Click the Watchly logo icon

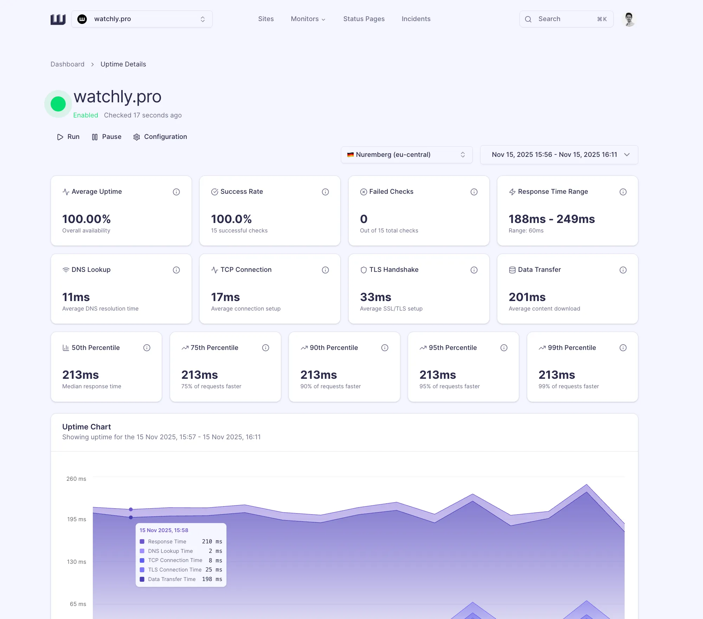(x=58, y=19)
